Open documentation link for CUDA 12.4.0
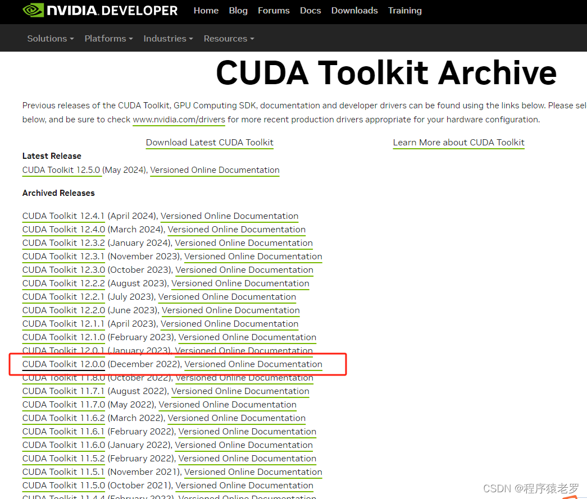This screenshot has height=499, width=587. [236, 230]
